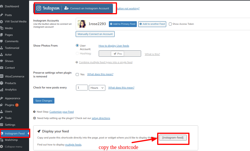The image size is (250, 151).
Task: Click the WooCommerce icon in sidebar
Action: click(2, 77)
